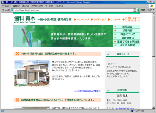Click the orange plus before リクルート
The width and height of the screenshot is (156, 113).
tap(109, 19)
